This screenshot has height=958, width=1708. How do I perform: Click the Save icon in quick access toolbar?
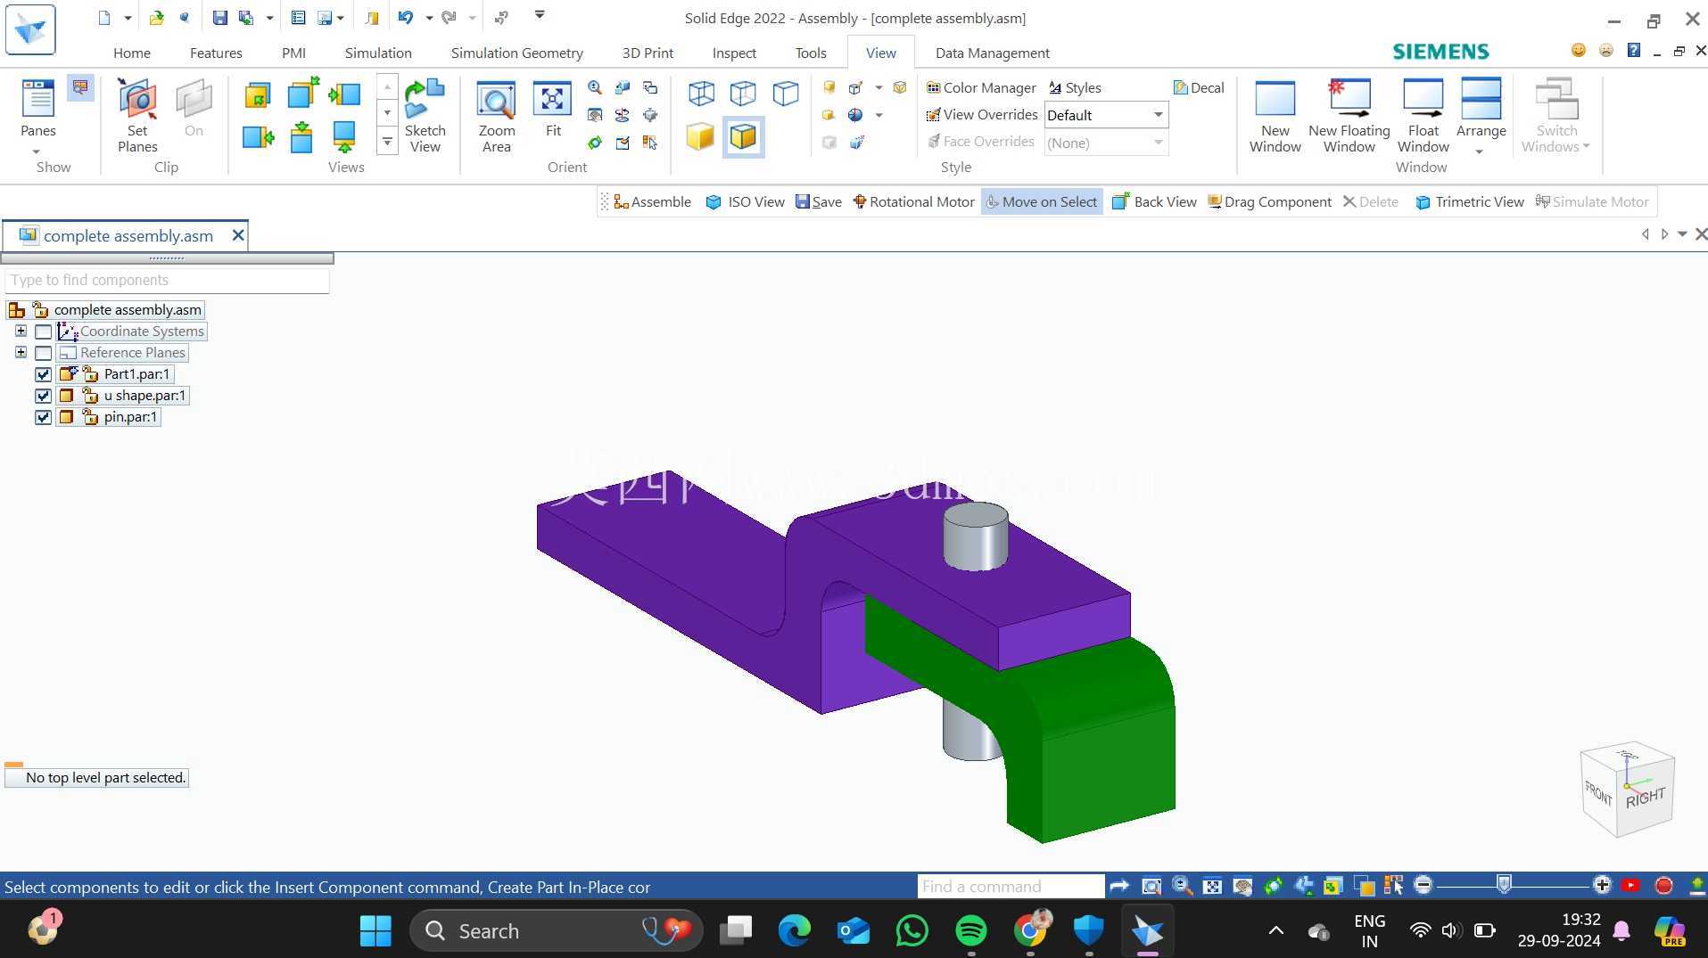219,17
